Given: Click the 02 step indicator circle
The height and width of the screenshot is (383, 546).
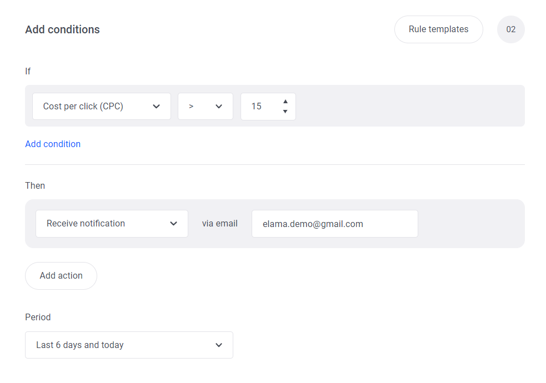Looking at the screenshot, I should (x=511, y=29).
